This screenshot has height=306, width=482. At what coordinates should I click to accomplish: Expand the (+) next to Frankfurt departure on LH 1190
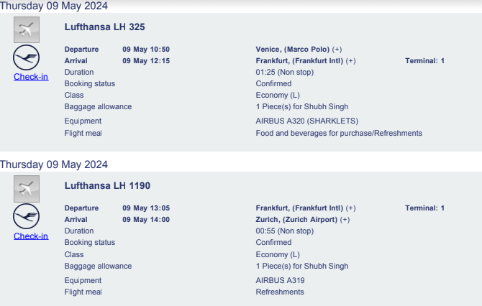(x=351, y=208)
